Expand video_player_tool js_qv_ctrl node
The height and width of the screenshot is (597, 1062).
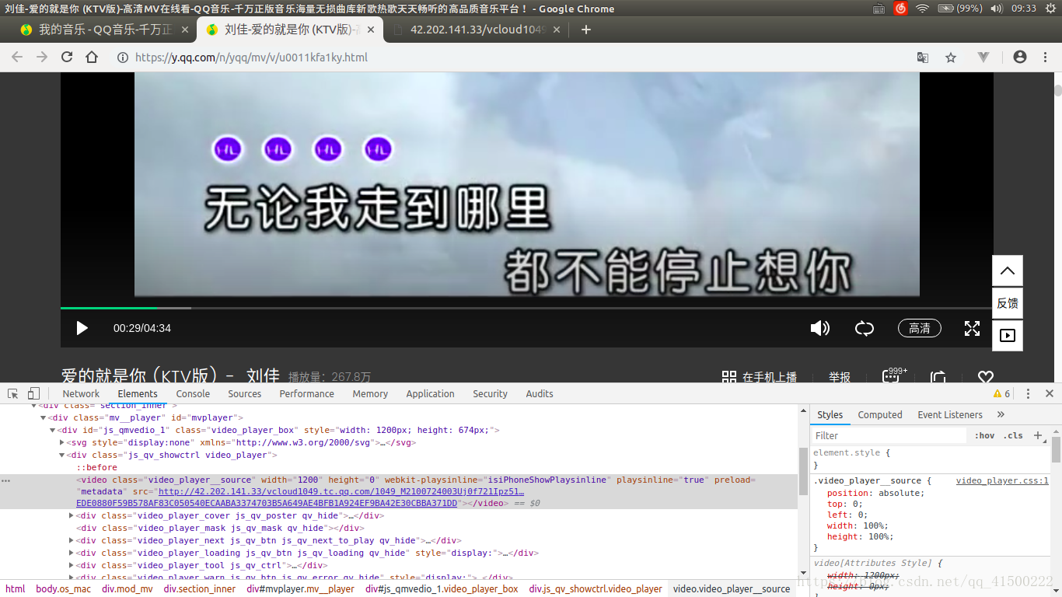[72, 565]
